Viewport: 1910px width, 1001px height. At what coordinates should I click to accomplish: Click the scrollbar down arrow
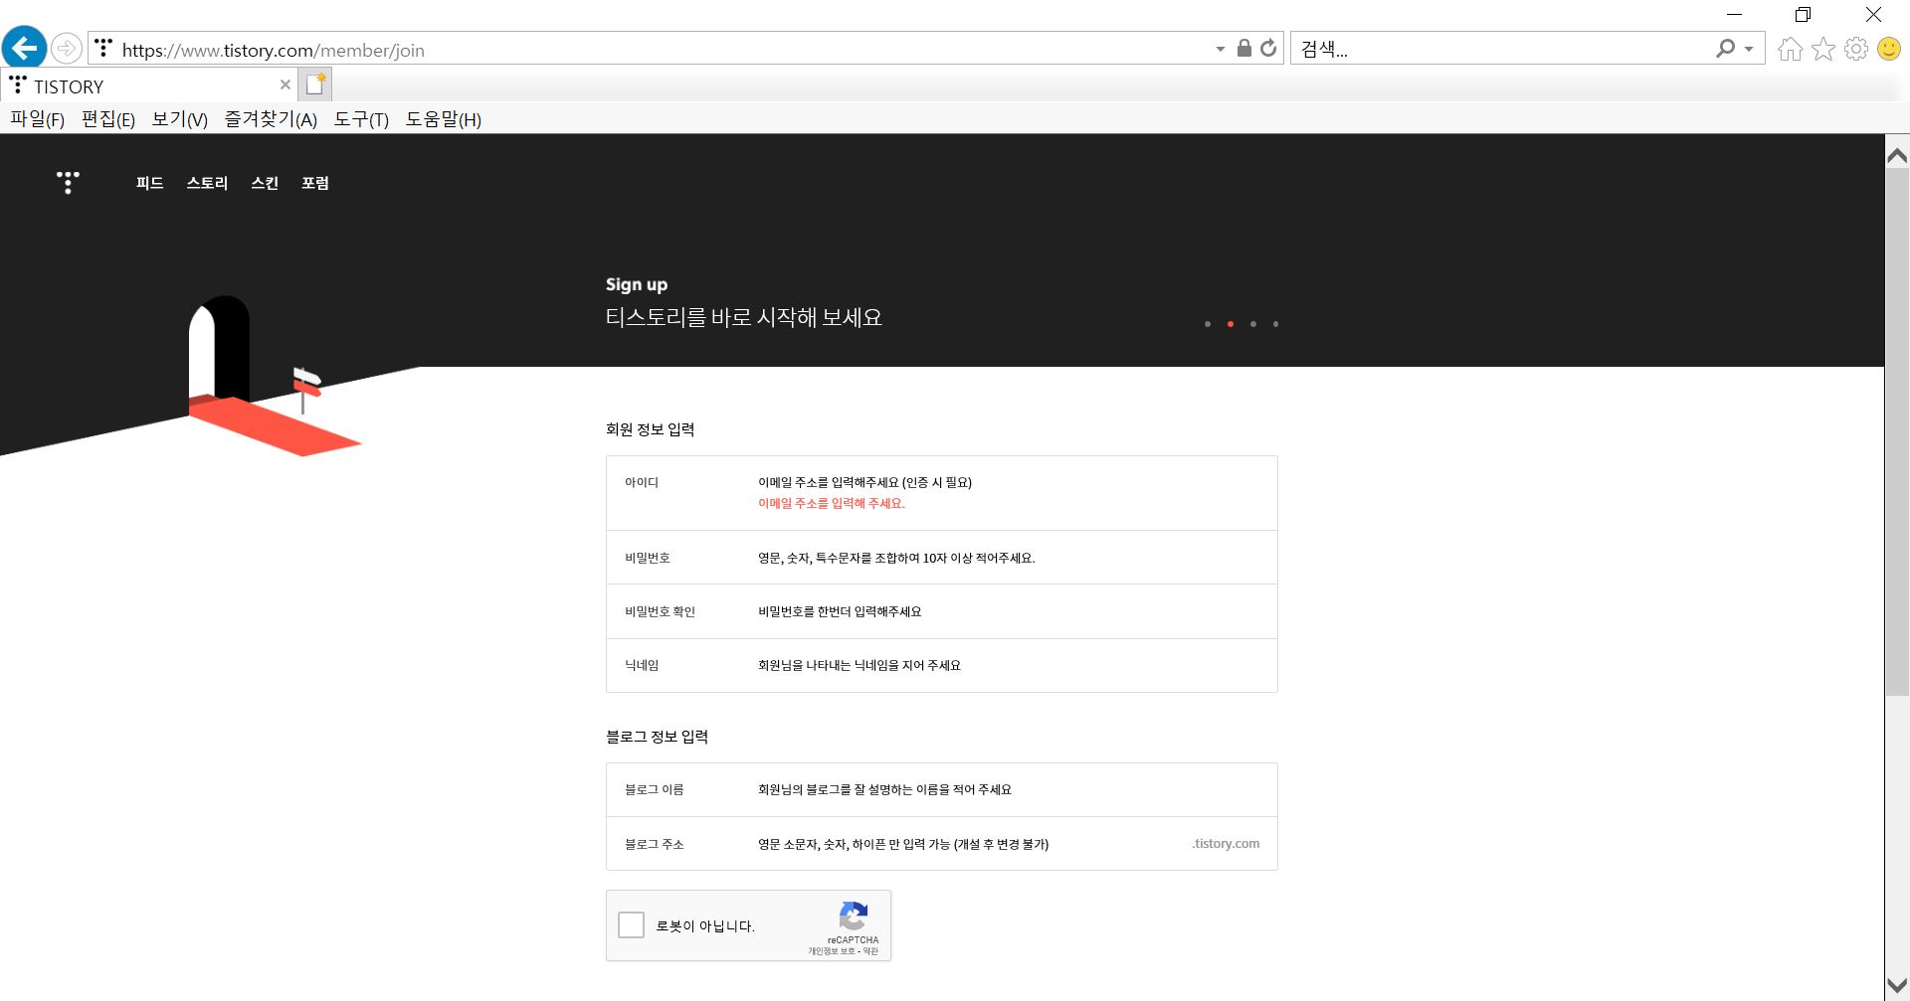pyautogui.click(x=1897, y=987)
